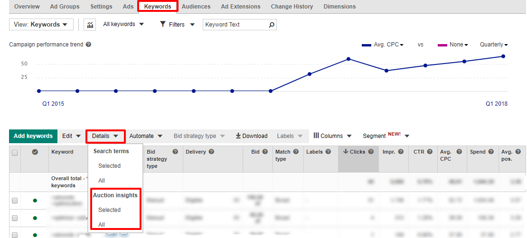
Task: Sort table by CTR column
Action: pos(419,152)
